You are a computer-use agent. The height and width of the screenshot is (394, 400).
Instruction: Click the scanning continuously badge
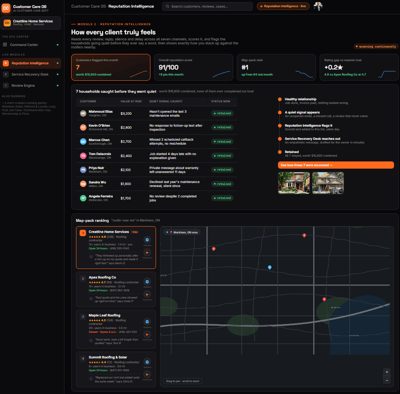click(376, 46)
